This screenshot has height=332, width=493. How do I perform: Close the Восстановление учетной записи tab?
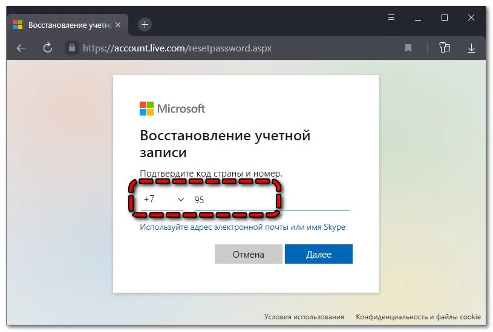tap(118, 25)
